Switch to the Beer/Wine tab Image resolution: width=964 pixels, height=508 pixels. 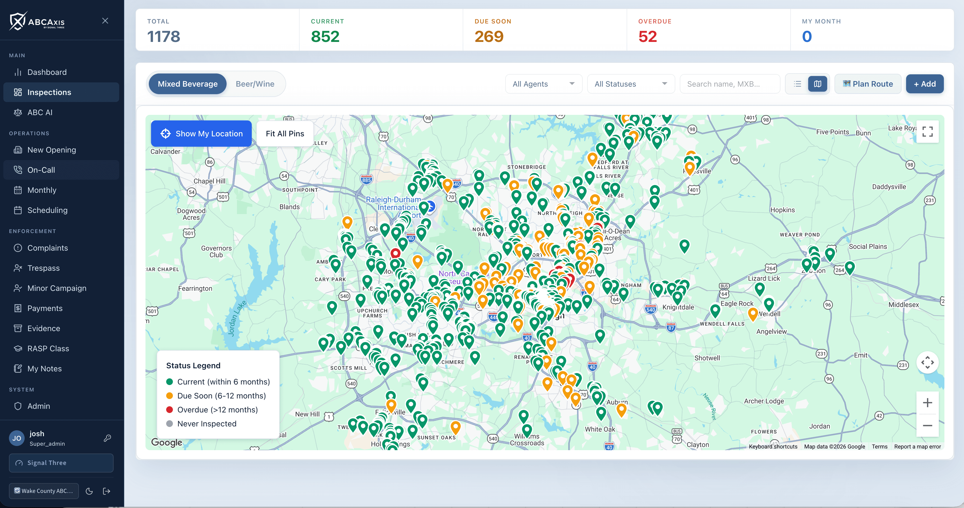pyautogui.click(x=255, y=84)
